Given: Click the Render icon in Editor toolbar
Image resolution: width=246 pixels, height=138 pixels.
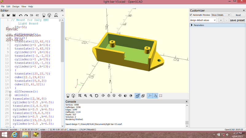Looking at the screenshot, I should [x=50, y=15].
